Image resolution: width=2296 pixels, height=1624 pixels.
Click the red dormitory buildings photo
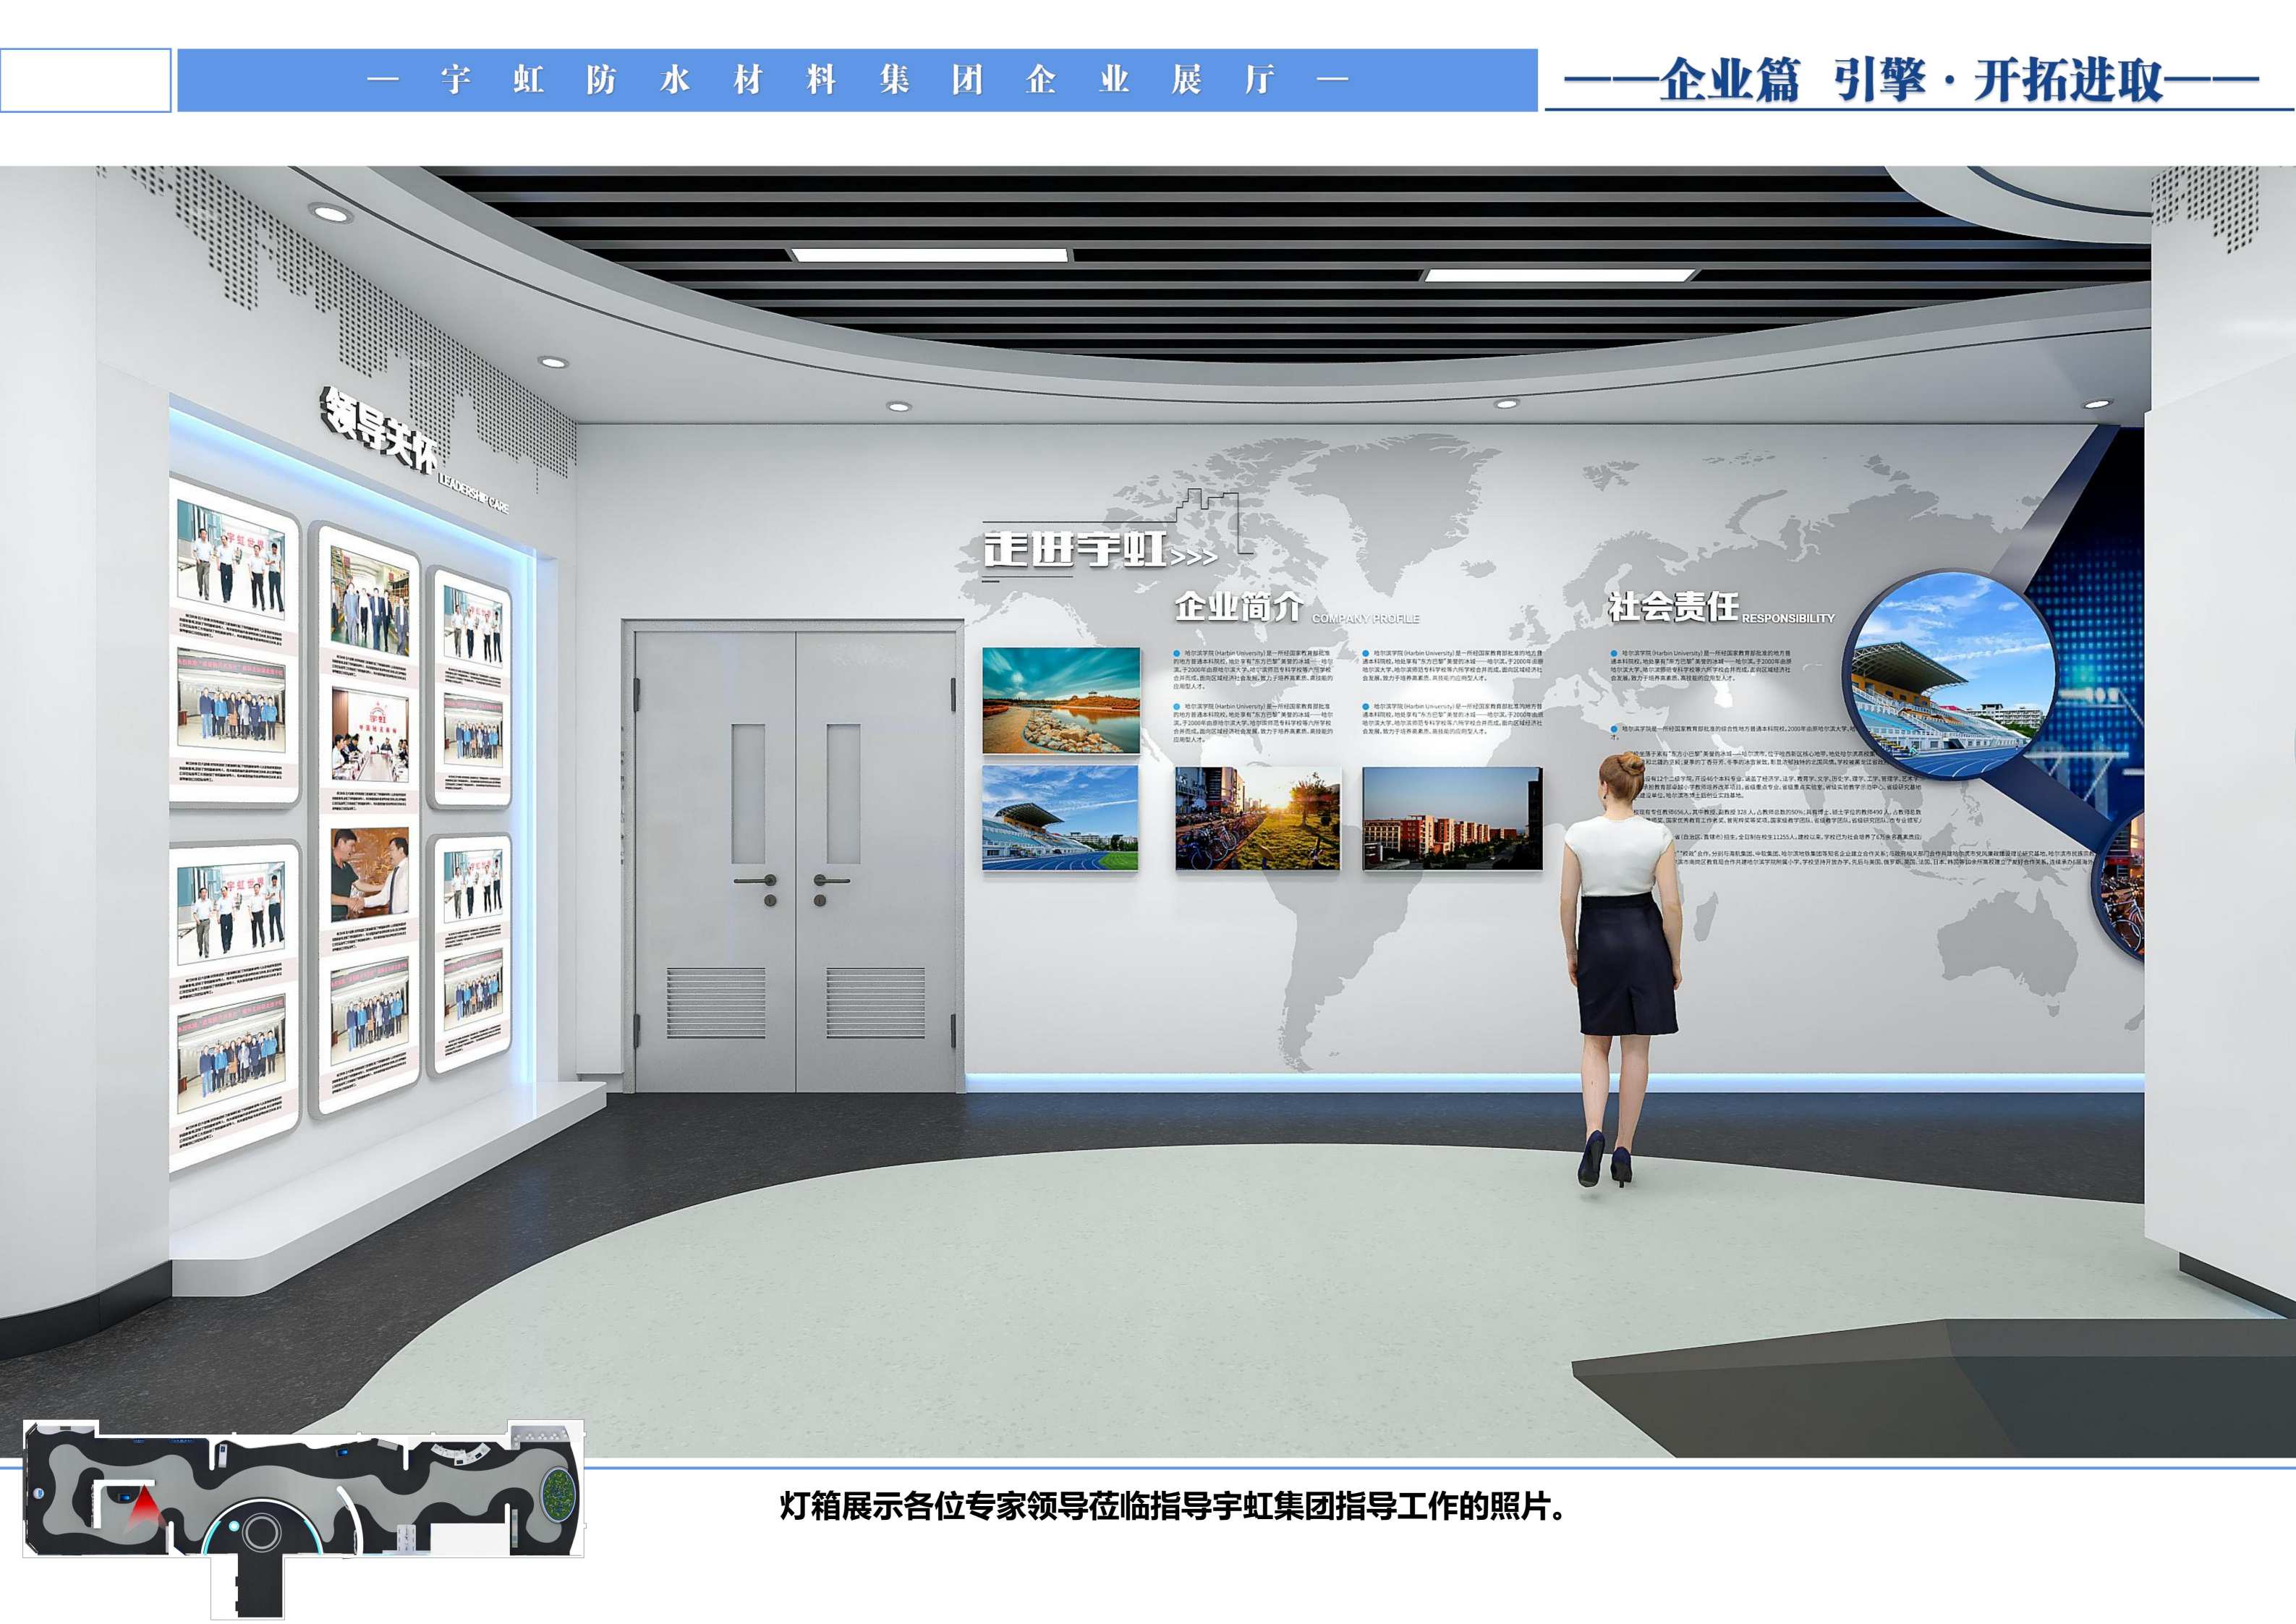point(1452,818)
